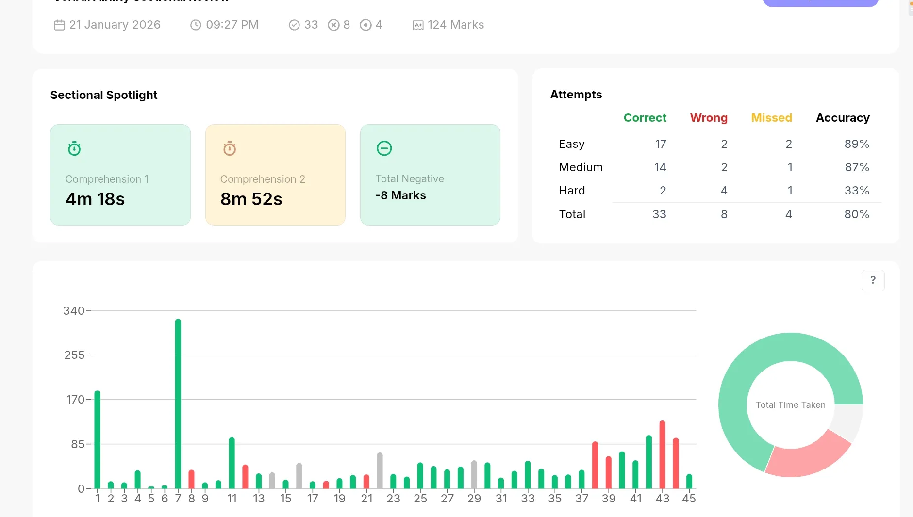This screenshot has width=913, height=517.
Task: Click the 21 January 2026 date text
Action: point(115,25)
